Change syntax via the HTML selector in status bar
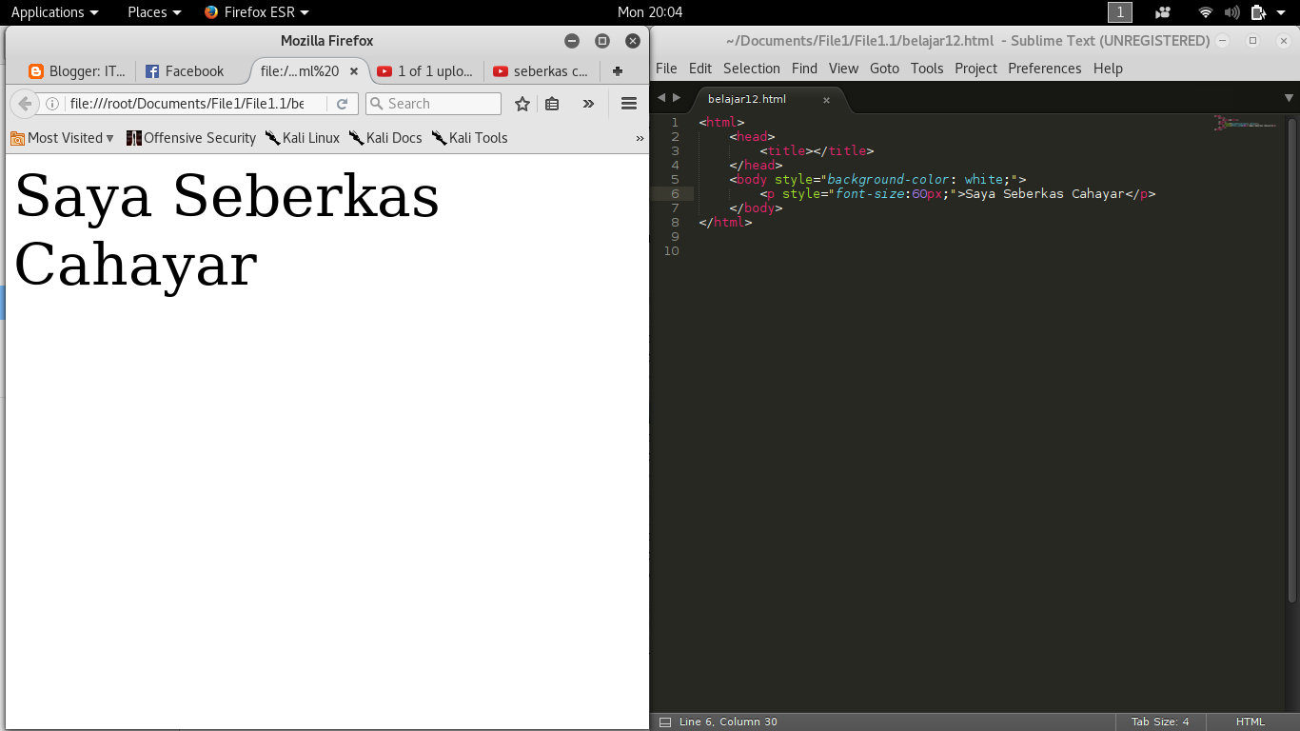 (x=1251, y=721)
